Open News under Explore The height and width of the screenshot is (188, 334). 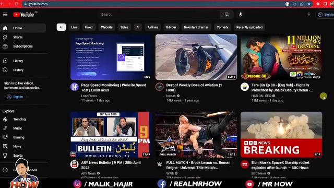pyautogui.click(x=23, y=146)
